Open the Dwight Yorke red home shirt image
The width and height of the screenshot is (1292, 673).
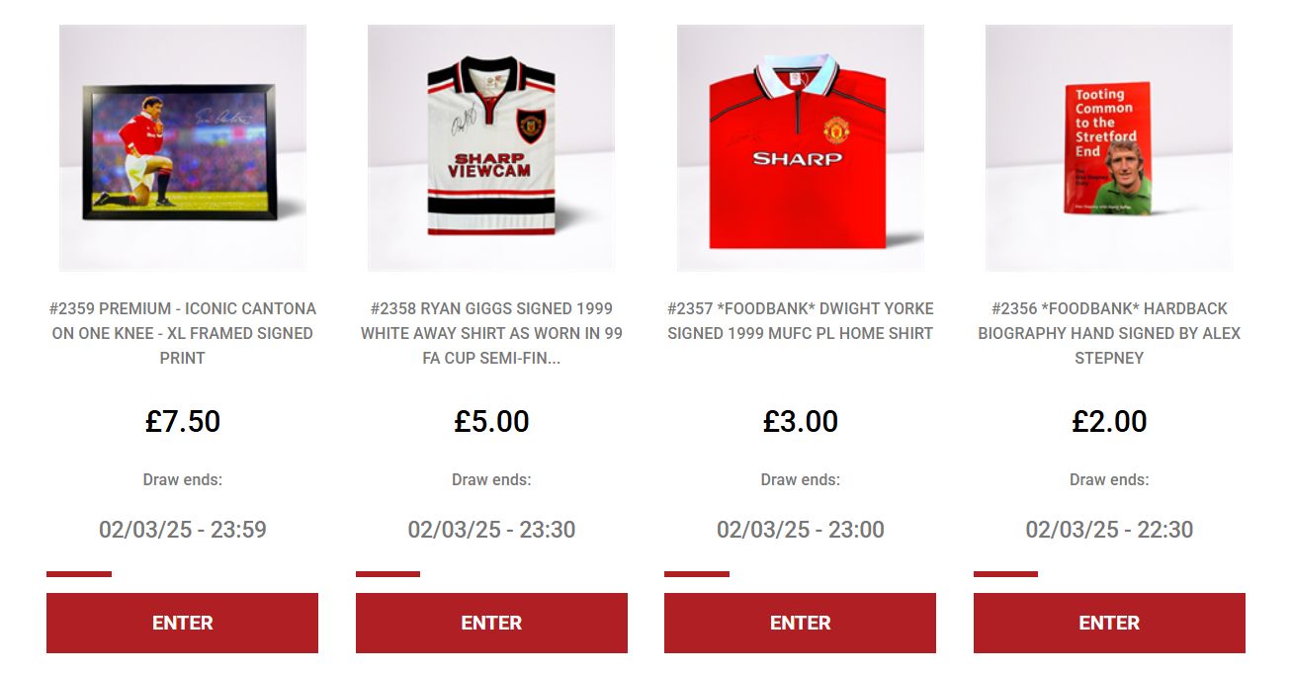tap(801, 148)
